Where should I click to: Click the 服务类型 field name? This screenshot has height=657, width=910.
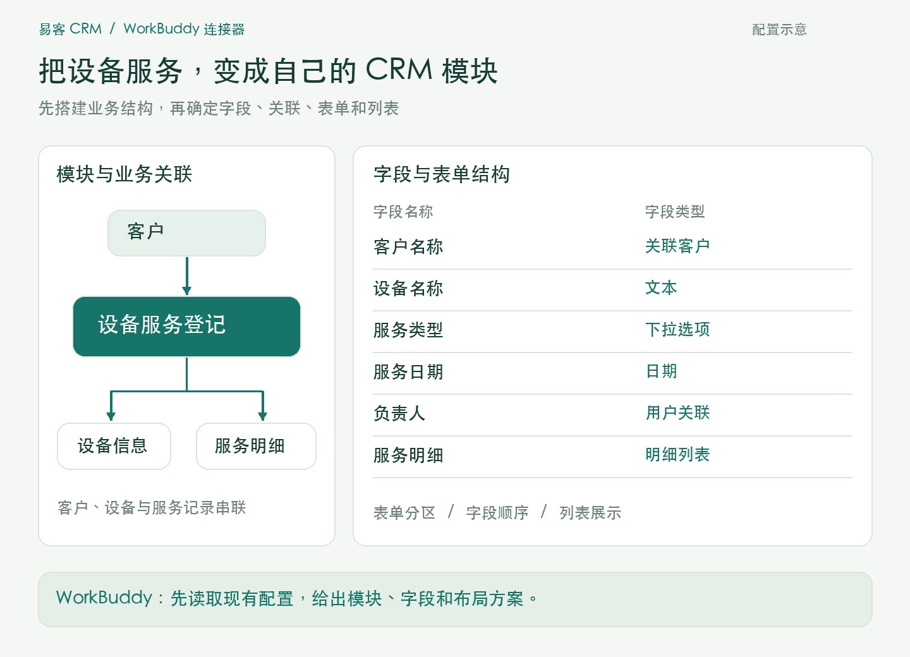click(408, 330)
